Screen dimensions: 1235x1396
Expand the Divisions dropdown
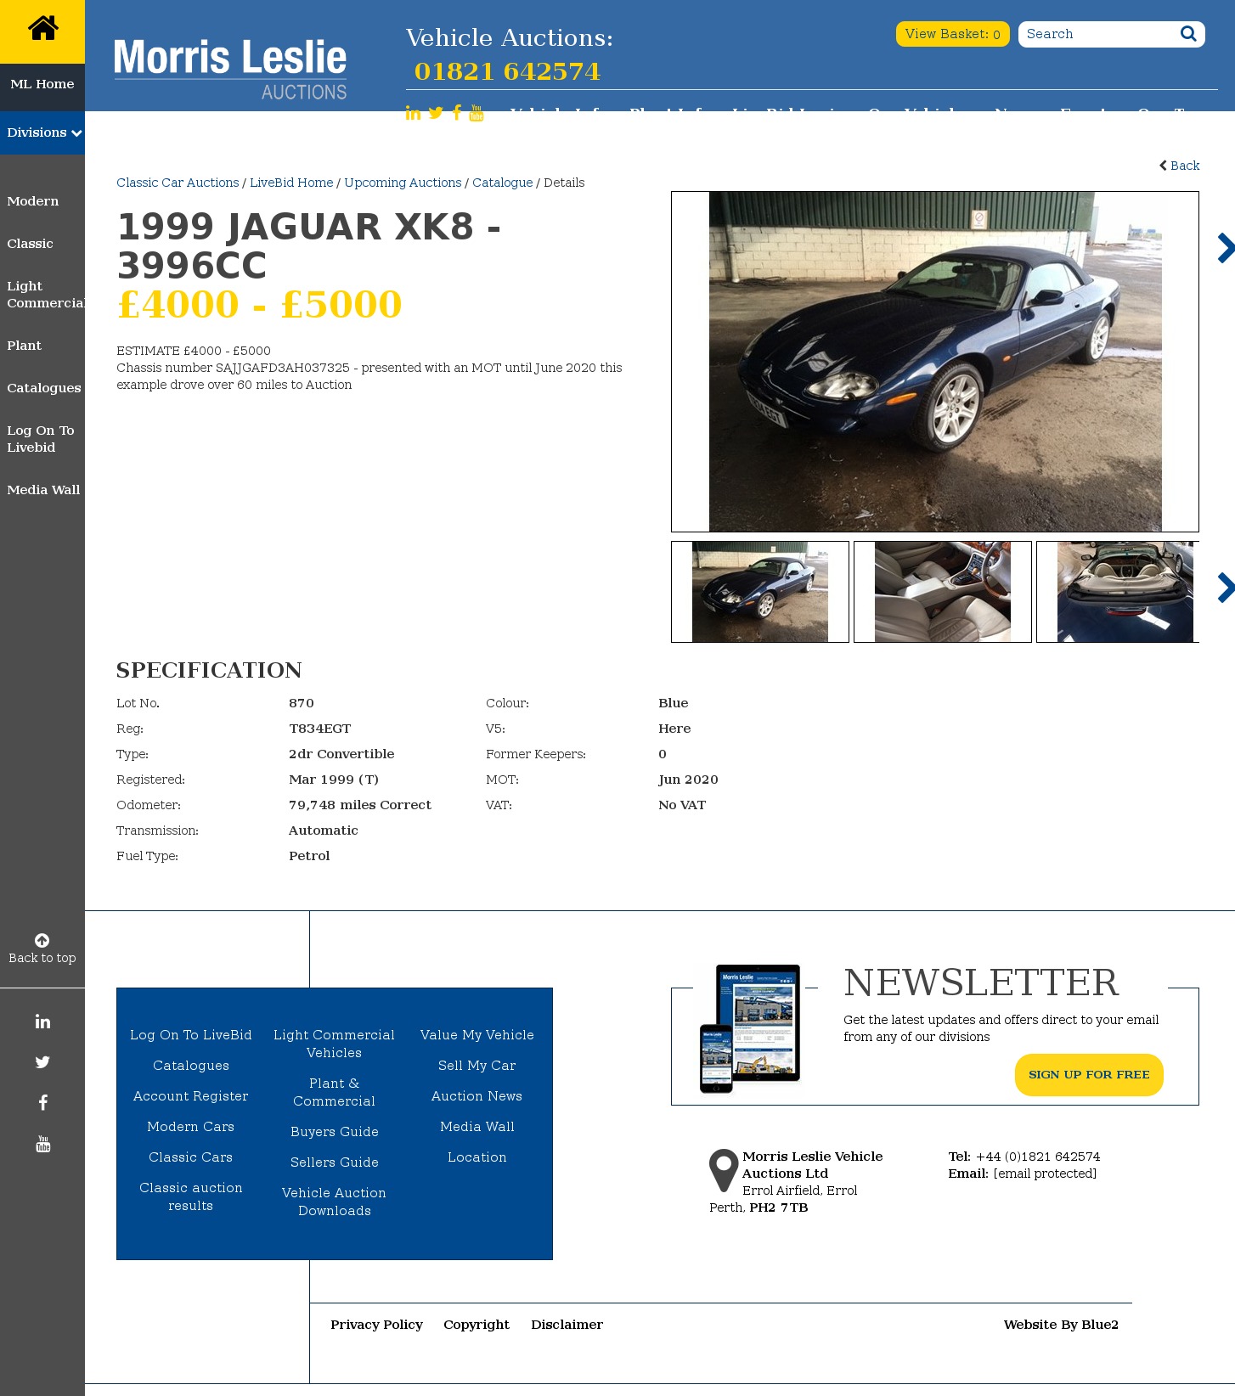pyautogui.click(x=42, y=132)
